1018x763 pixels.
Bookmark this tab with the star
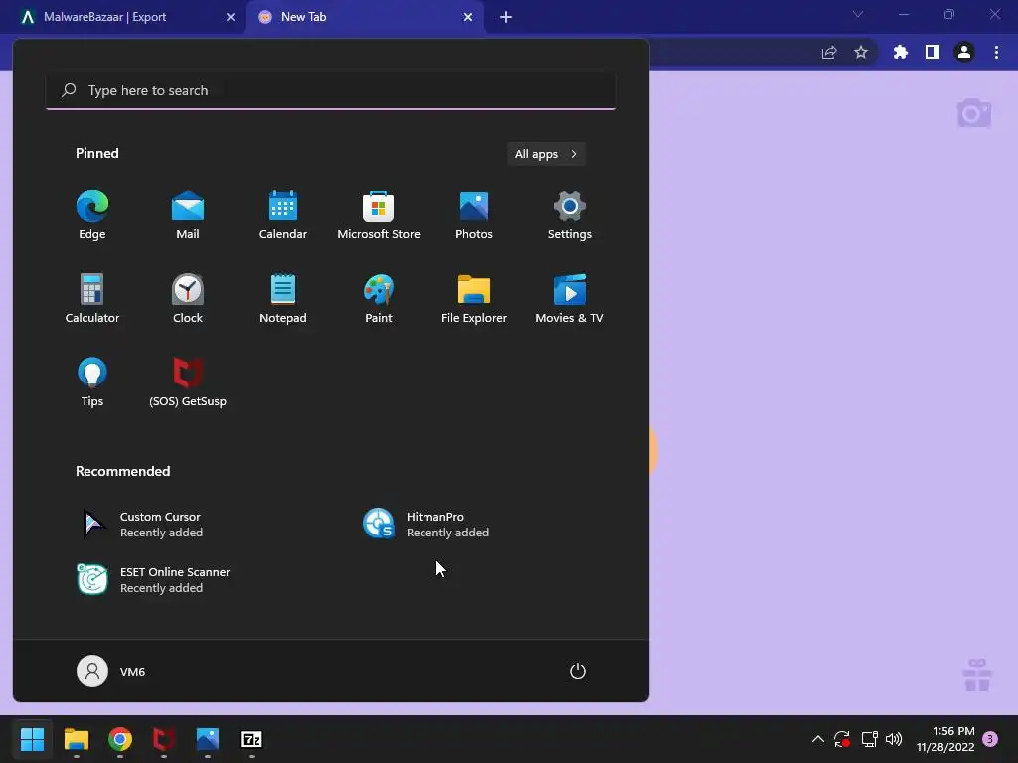[861, 52]
